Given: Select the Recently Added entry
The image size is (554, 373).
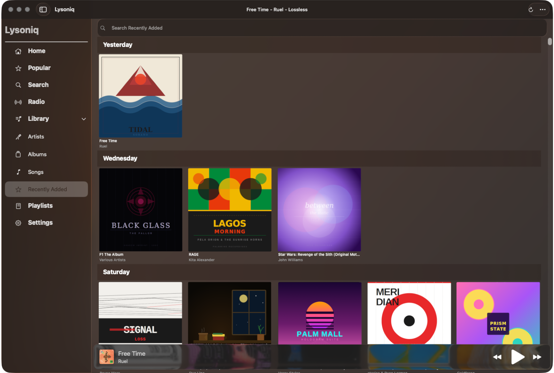Looking at the screenshot, I should coord(47,189).
